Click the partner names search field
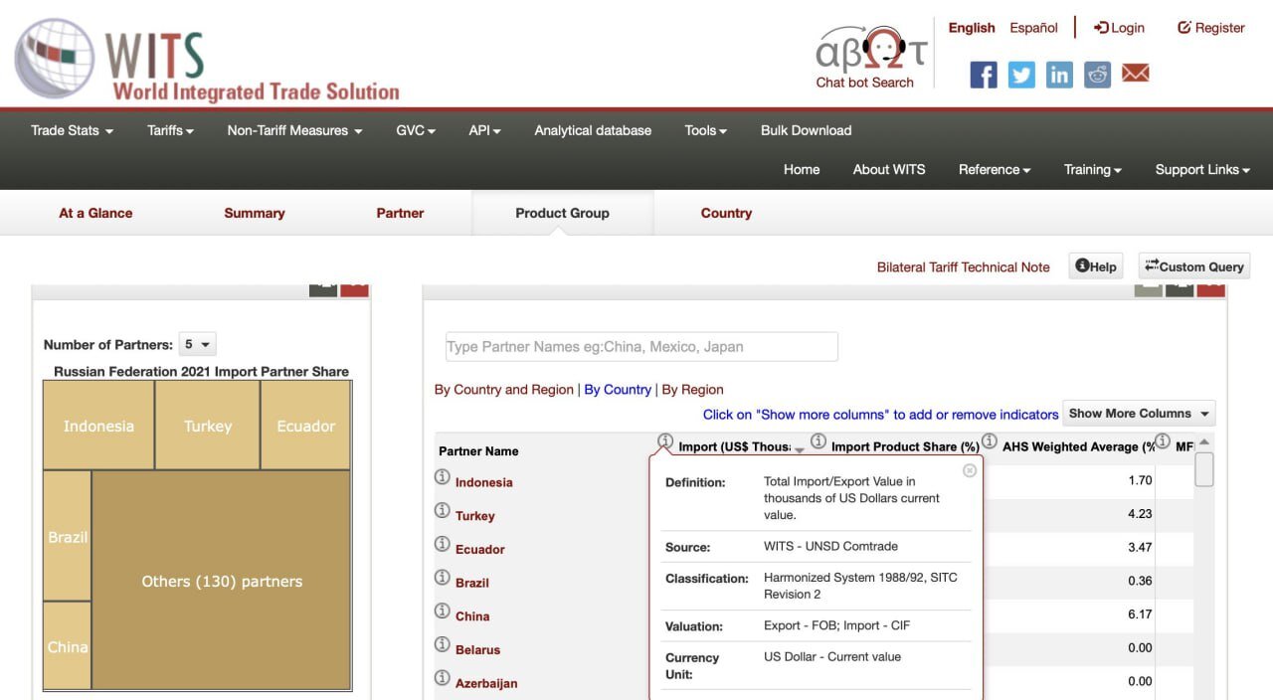This screenshot has height=700, width=1273. coord(641,347)
